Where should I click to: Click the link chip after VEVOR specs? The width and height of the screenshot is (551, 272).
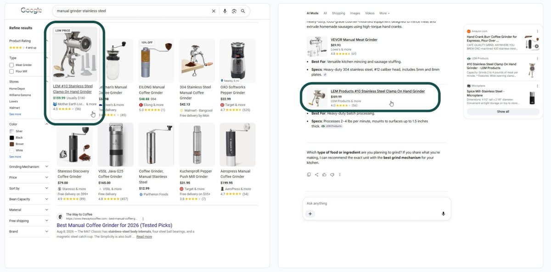(x=326, y=74)
